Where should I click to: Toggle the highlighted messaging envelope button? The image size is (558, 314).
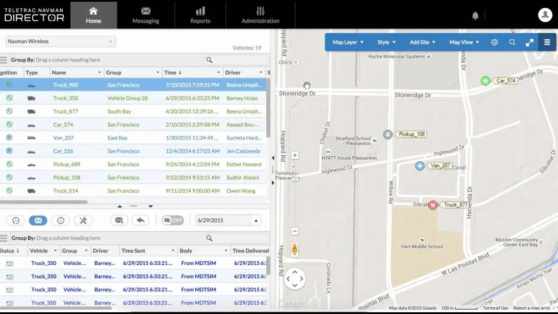tap(38, 220)
